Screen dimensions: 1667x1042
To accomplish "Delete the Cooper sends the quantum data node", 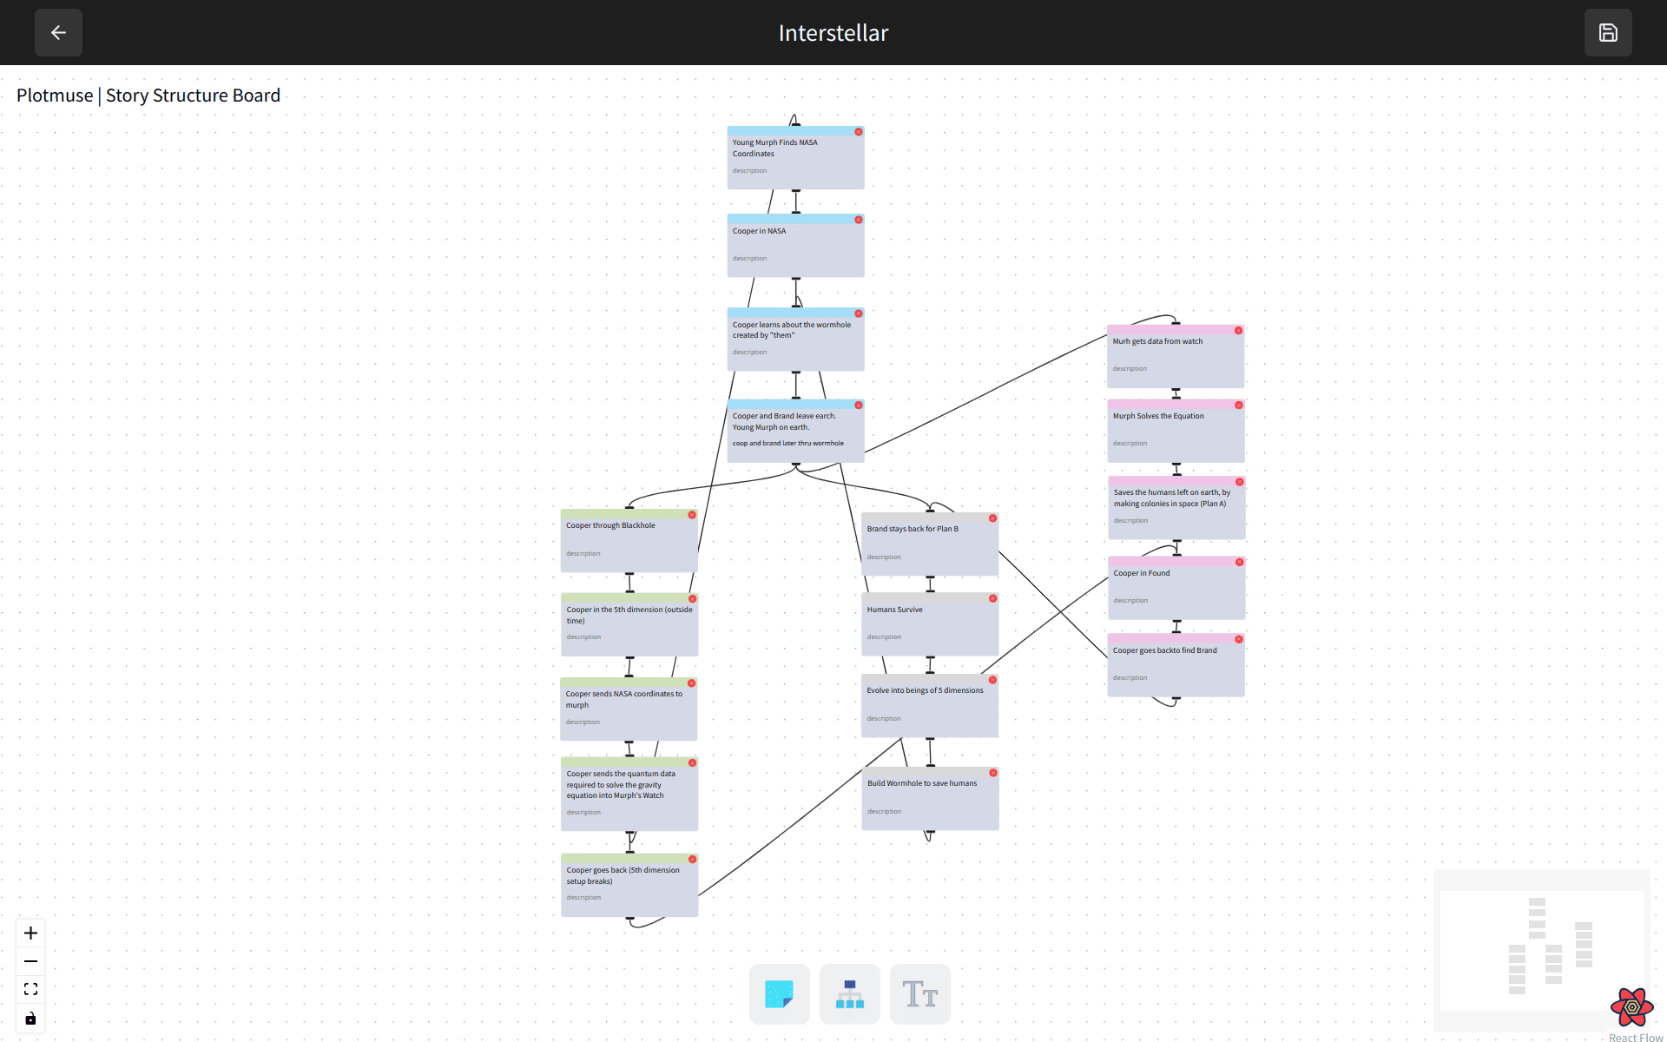I will [x=693, y=762].
